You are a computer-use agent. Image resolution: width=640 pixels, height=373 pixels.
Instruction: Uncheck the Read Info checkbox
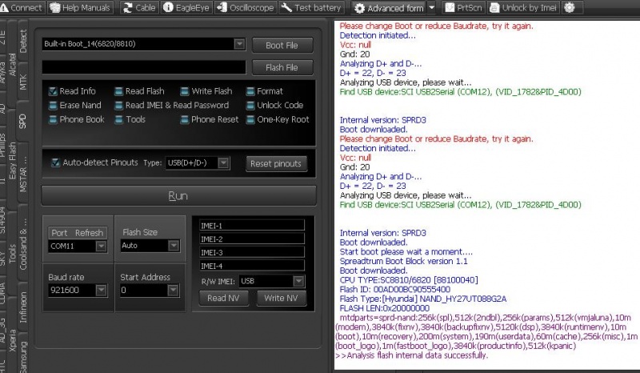[x=53, y=91]
